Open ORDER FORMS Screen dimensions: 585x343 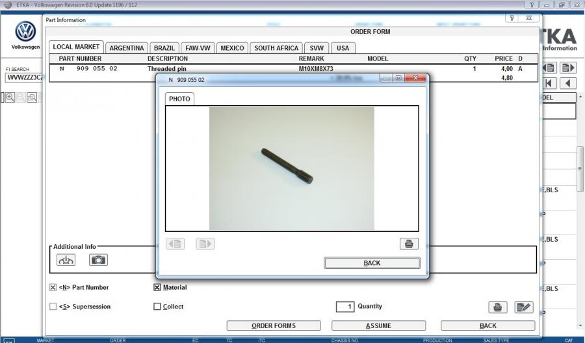(273, 325)
